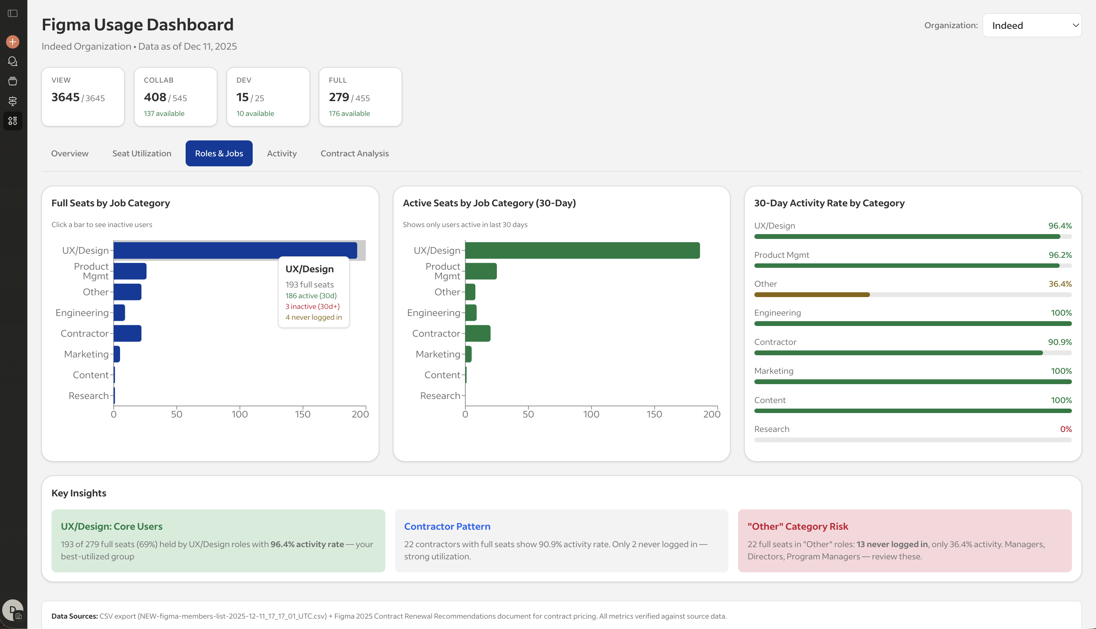
Task: Click the COLLAB seats card showing 408
Action: [175, 96]
